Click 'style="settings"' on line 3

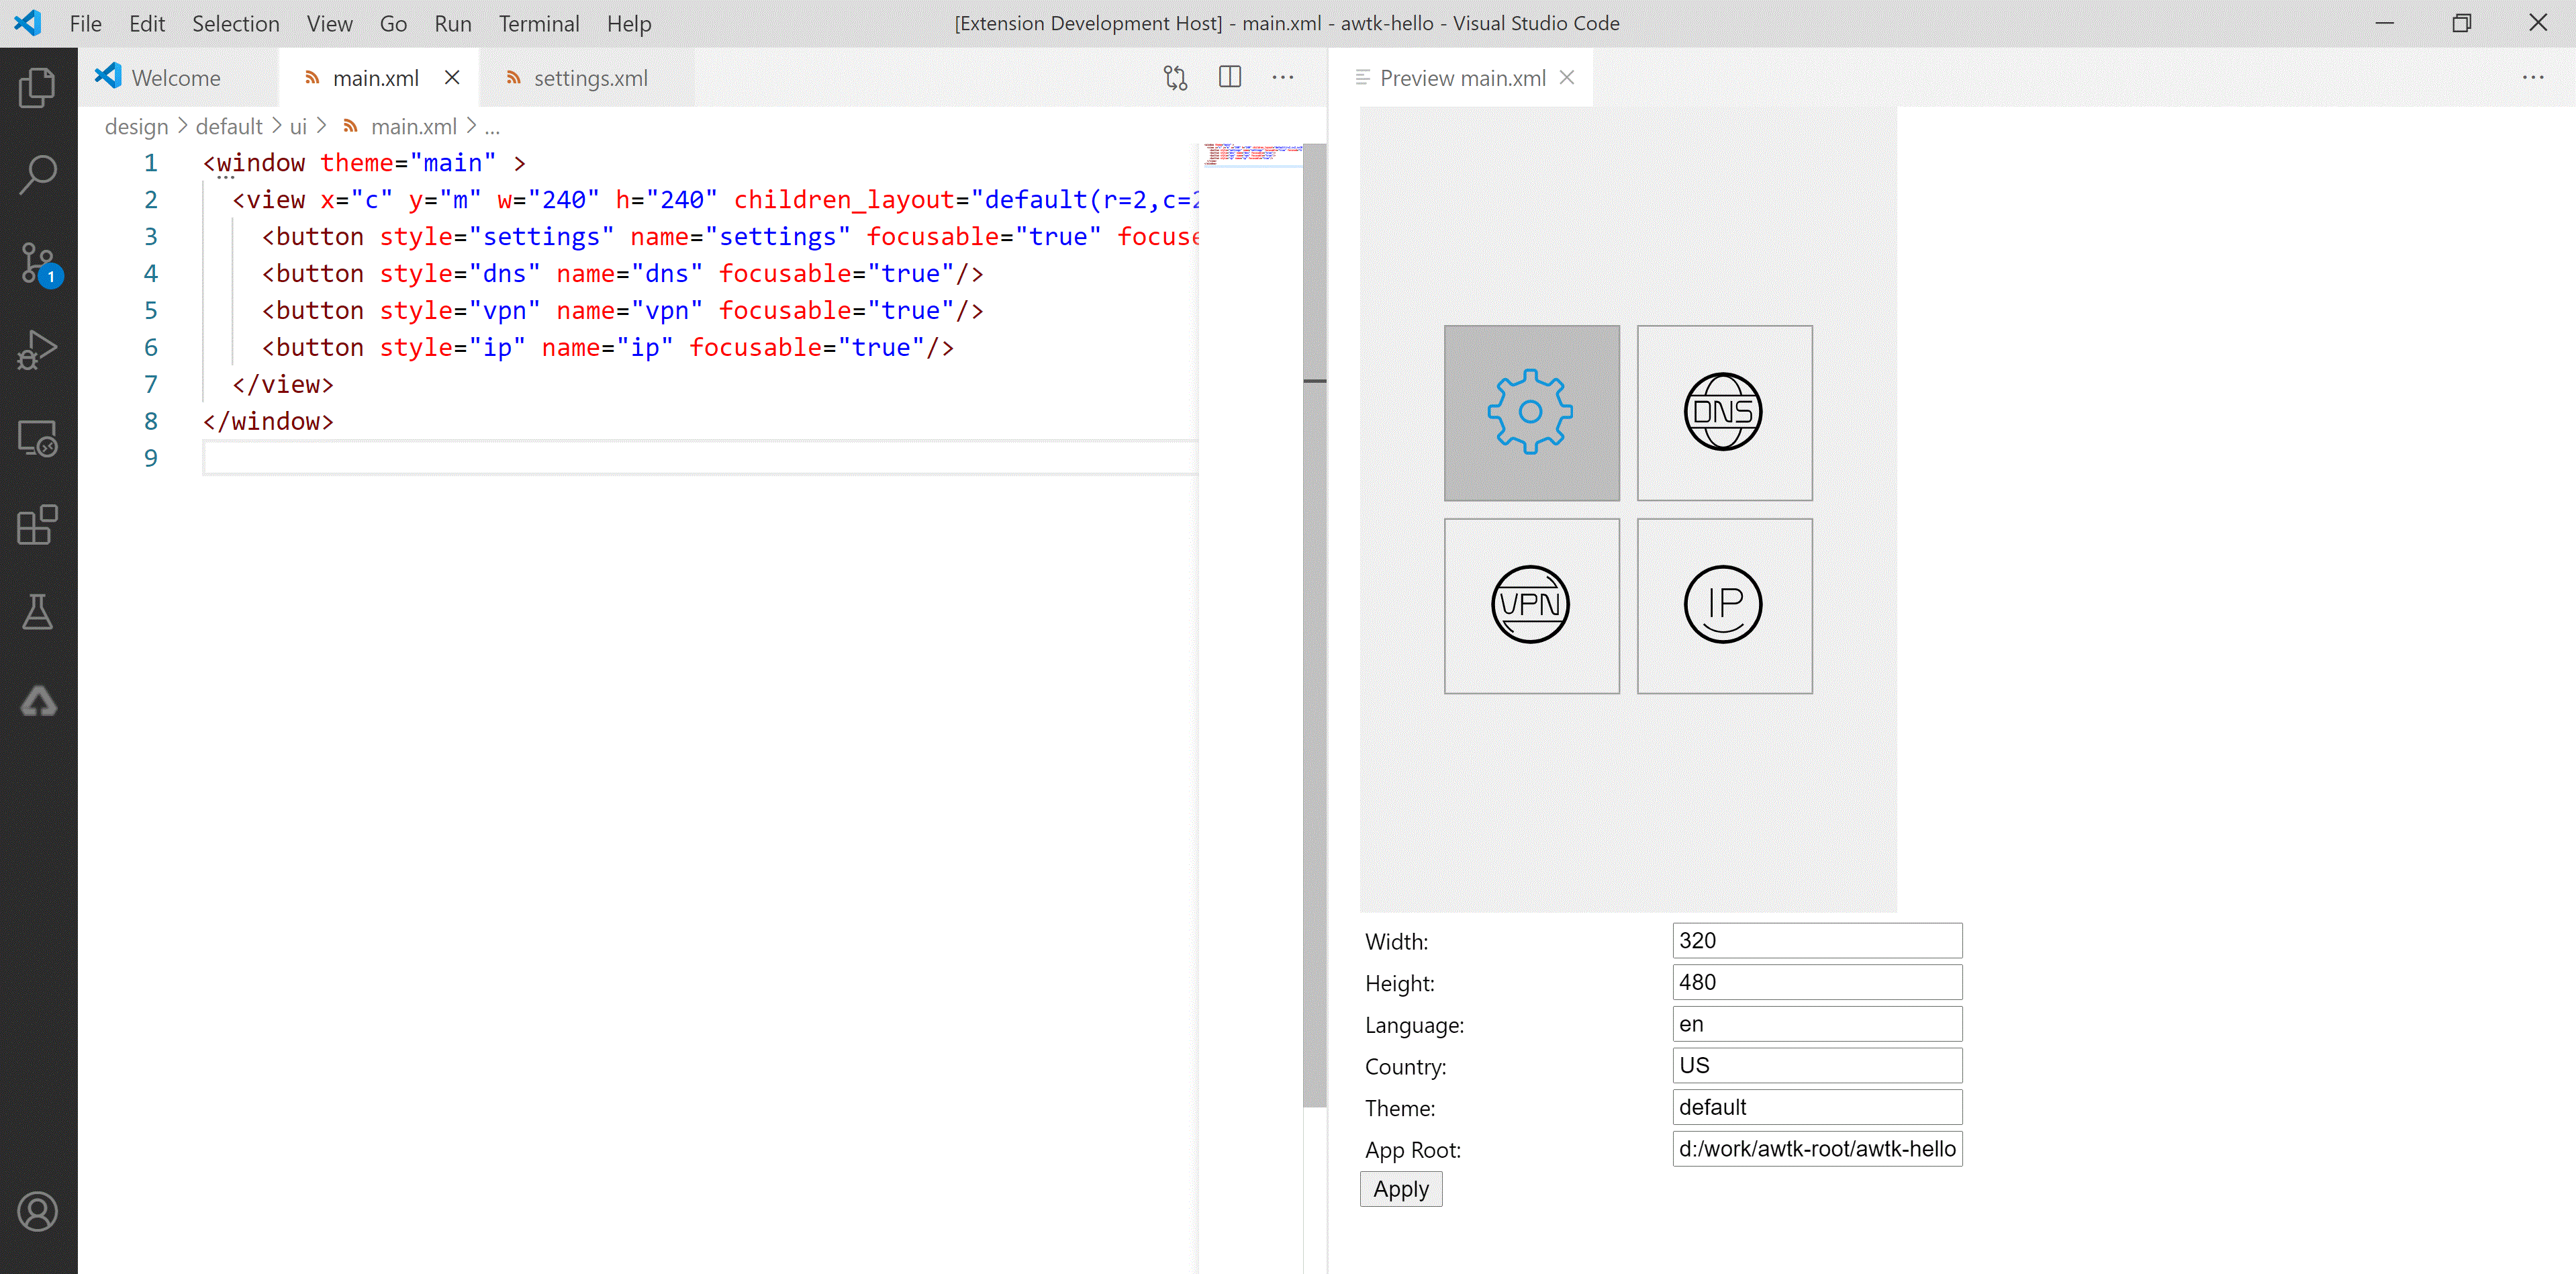coord(497,237)
